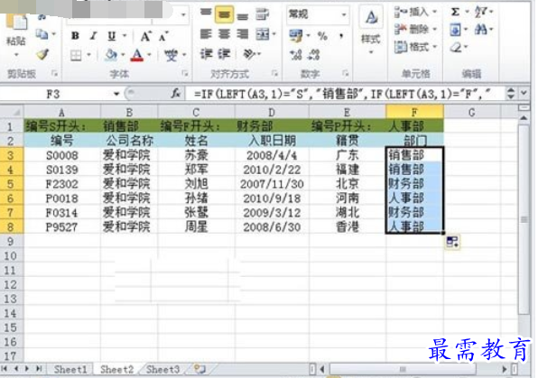The image size is (538, 378).
Task: Increase font size with large A
Action: (x=146, y=36)
